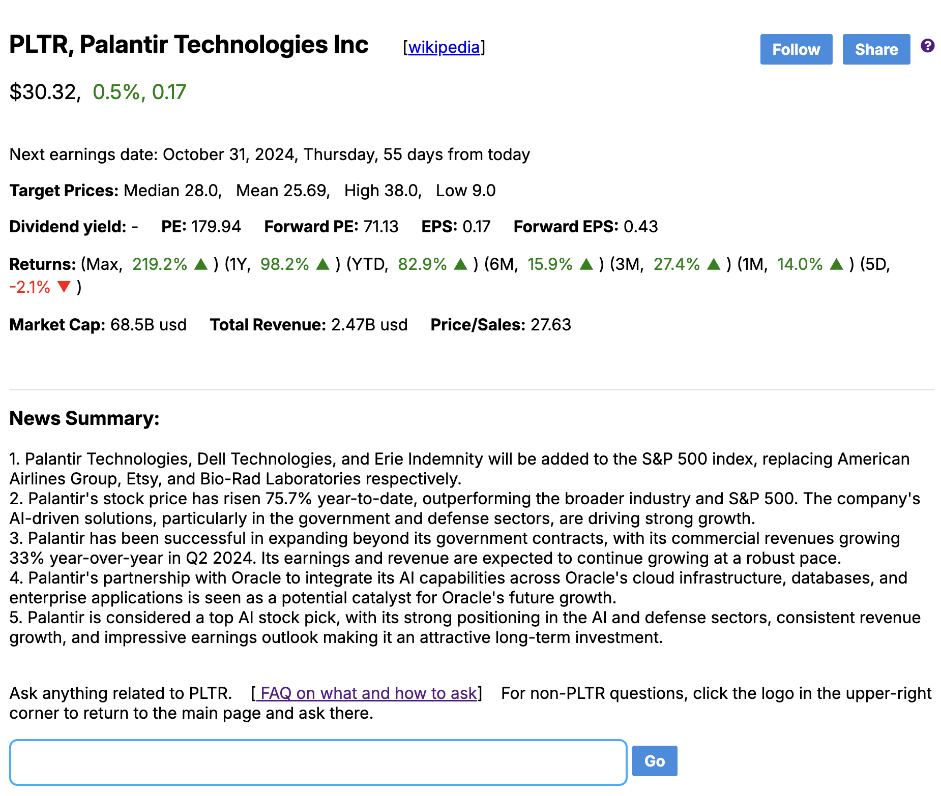Screen dimensions: 941x796
Task: Follow the PLTR stock
Action: coord(796,49)
